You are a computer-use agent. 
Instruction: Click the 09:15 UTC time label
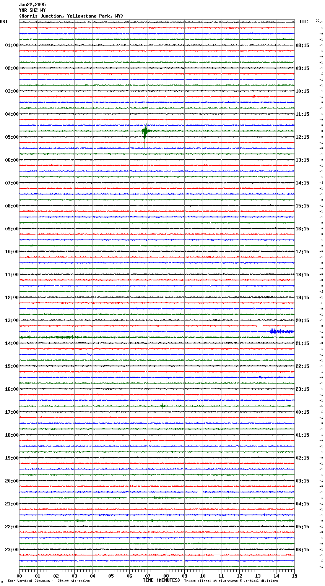point(302,68)
